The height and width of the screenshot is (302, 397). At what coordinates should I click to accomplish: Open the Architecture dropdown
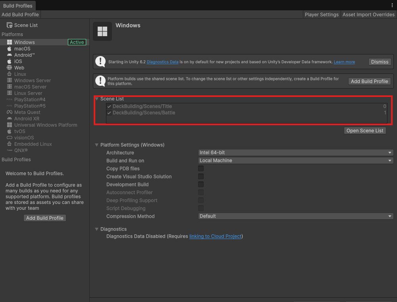pyautogui.click(x=296, y=153)
